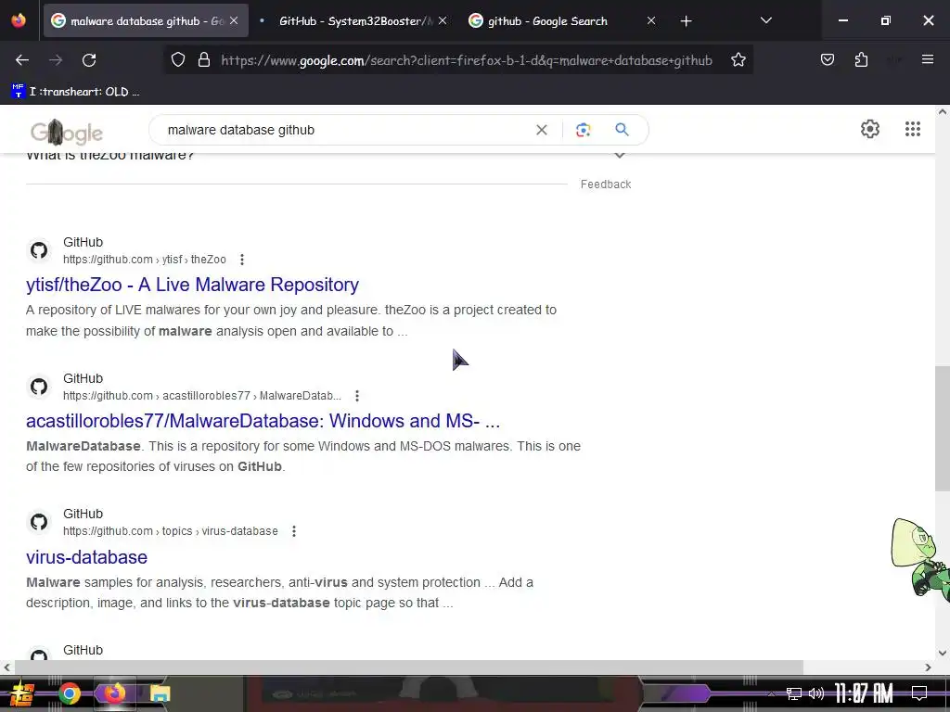Open the ':transheart: OLD' bookmark
The image size is (950, 712).
76,92
